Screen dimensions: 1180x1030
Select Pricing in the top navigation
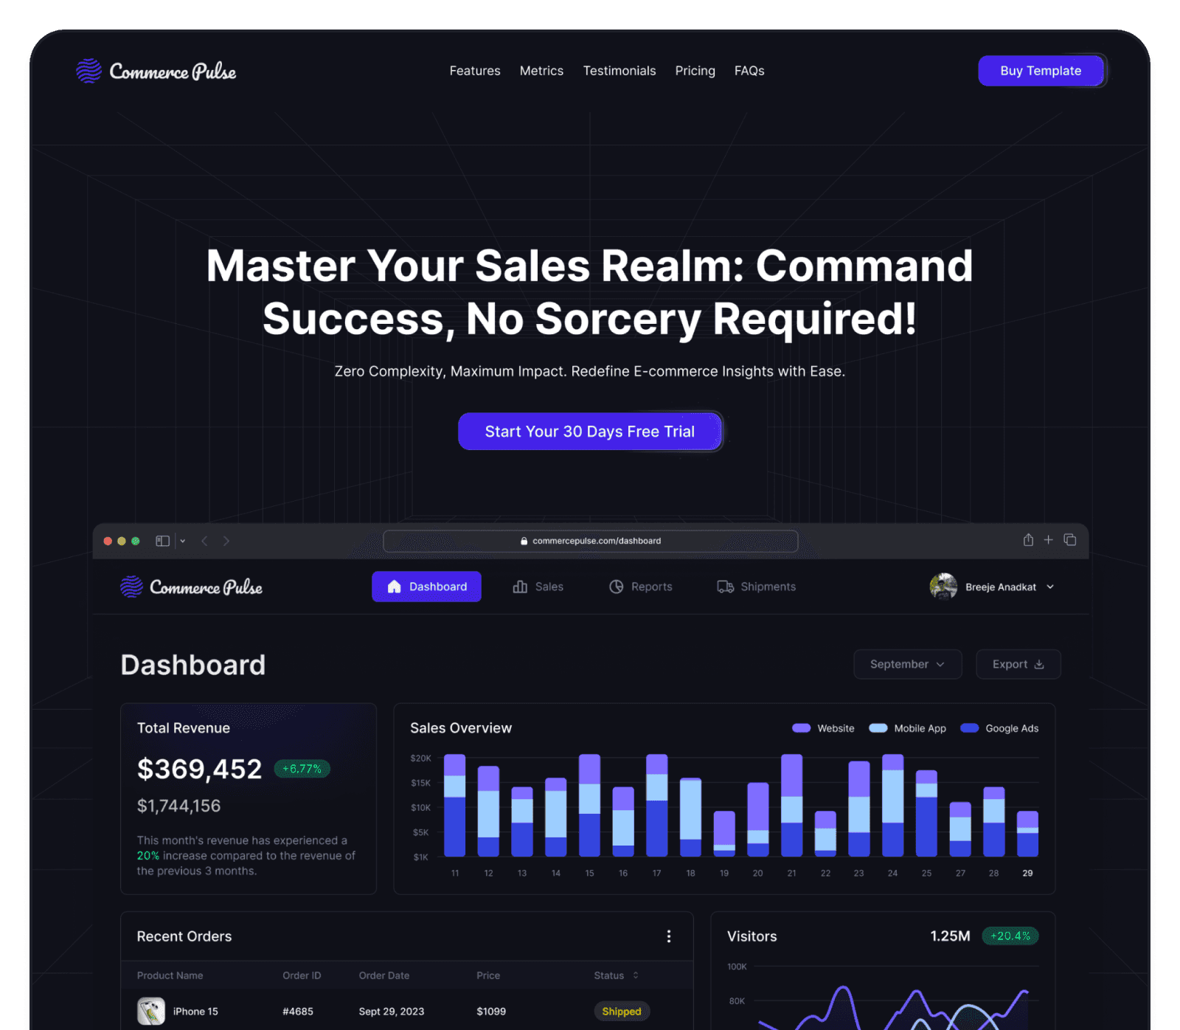point(695,71)
